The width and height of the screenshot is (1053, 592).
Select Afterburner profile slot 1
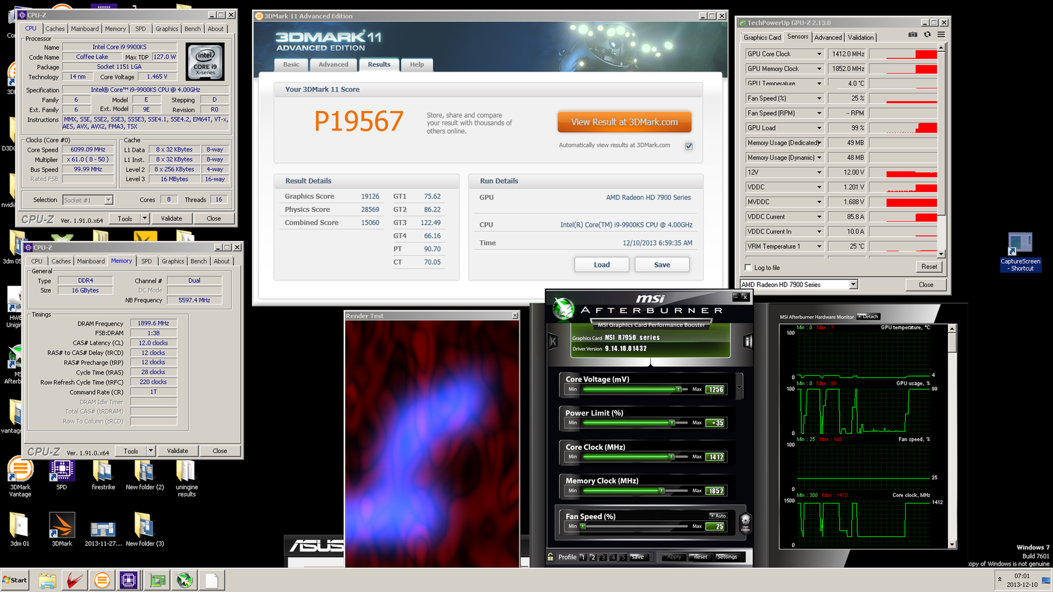click(x=582, y=557)
